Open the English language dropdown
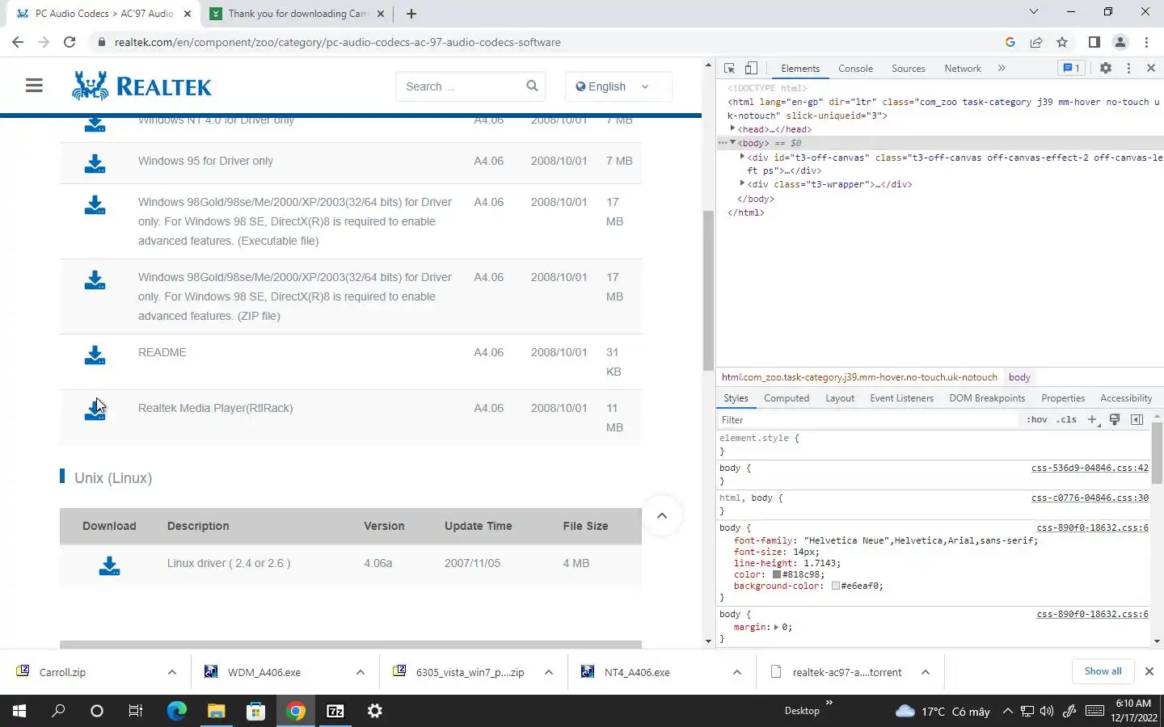Screen dimensions: 1164x727 tap(618, 86)
